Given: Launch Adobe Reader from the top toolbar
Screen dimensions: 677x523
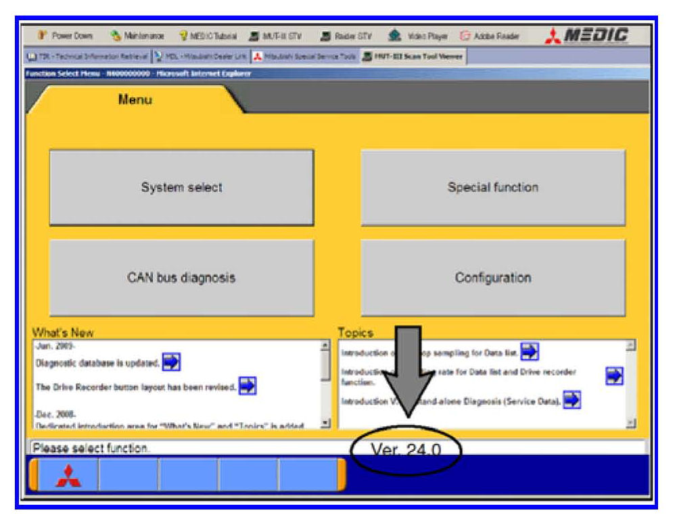Looking at the screenshot, I should [487, 36].
